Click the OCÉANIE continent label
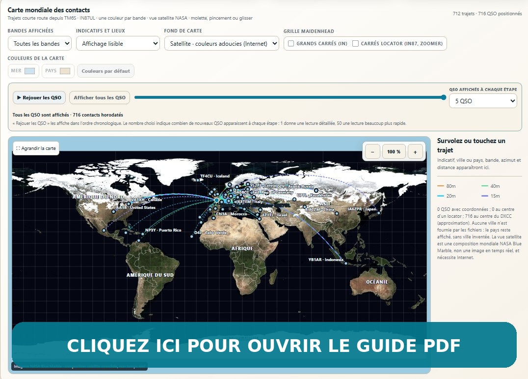The height and width of the screenshot is (379, 528). (377, 282)
